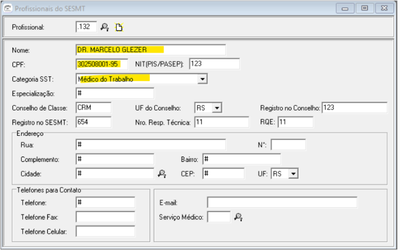Click the new document icon beside Profissional

click(118, 27)
